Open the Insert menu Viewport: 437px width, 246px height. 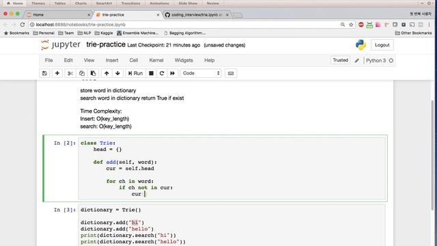(112, 60)
